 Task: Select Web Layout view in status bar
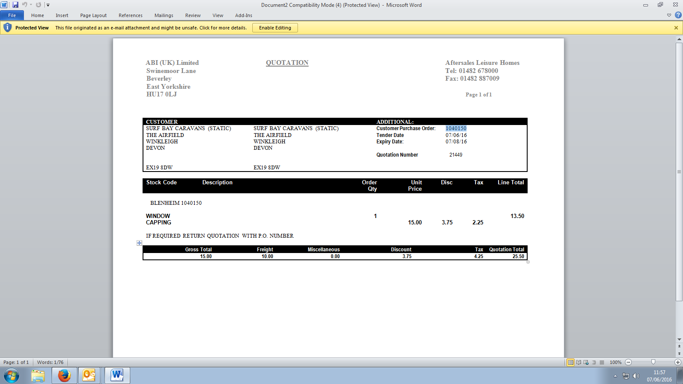(x=586, y=362)
